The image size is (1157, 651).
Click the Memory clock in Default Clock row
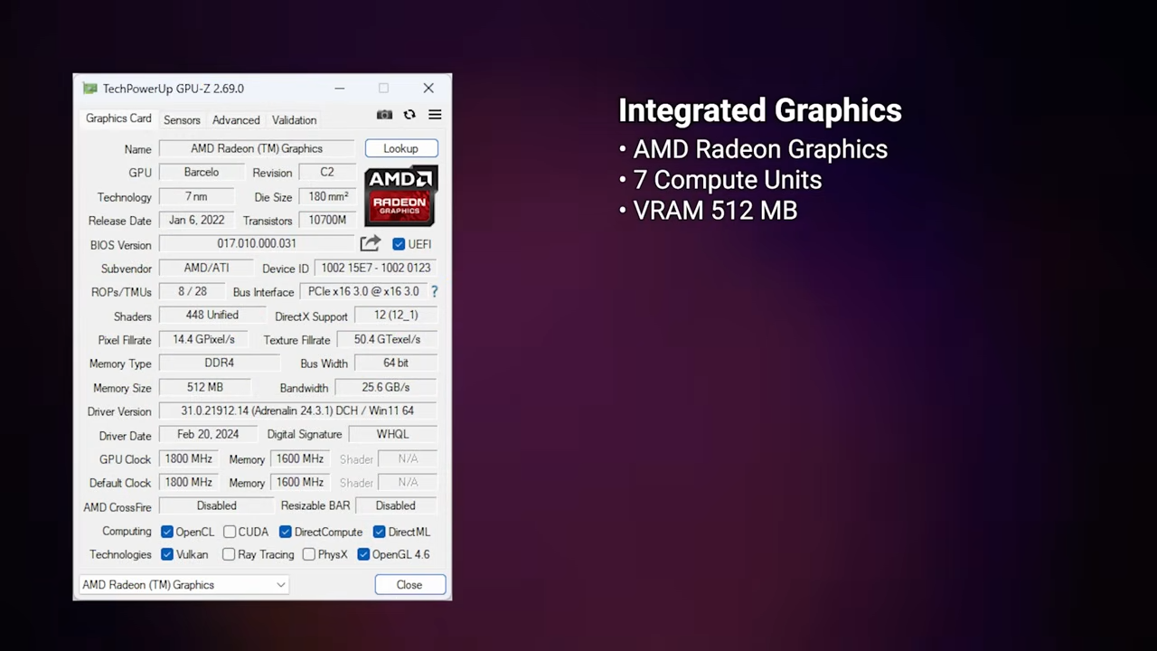[299, 482]
